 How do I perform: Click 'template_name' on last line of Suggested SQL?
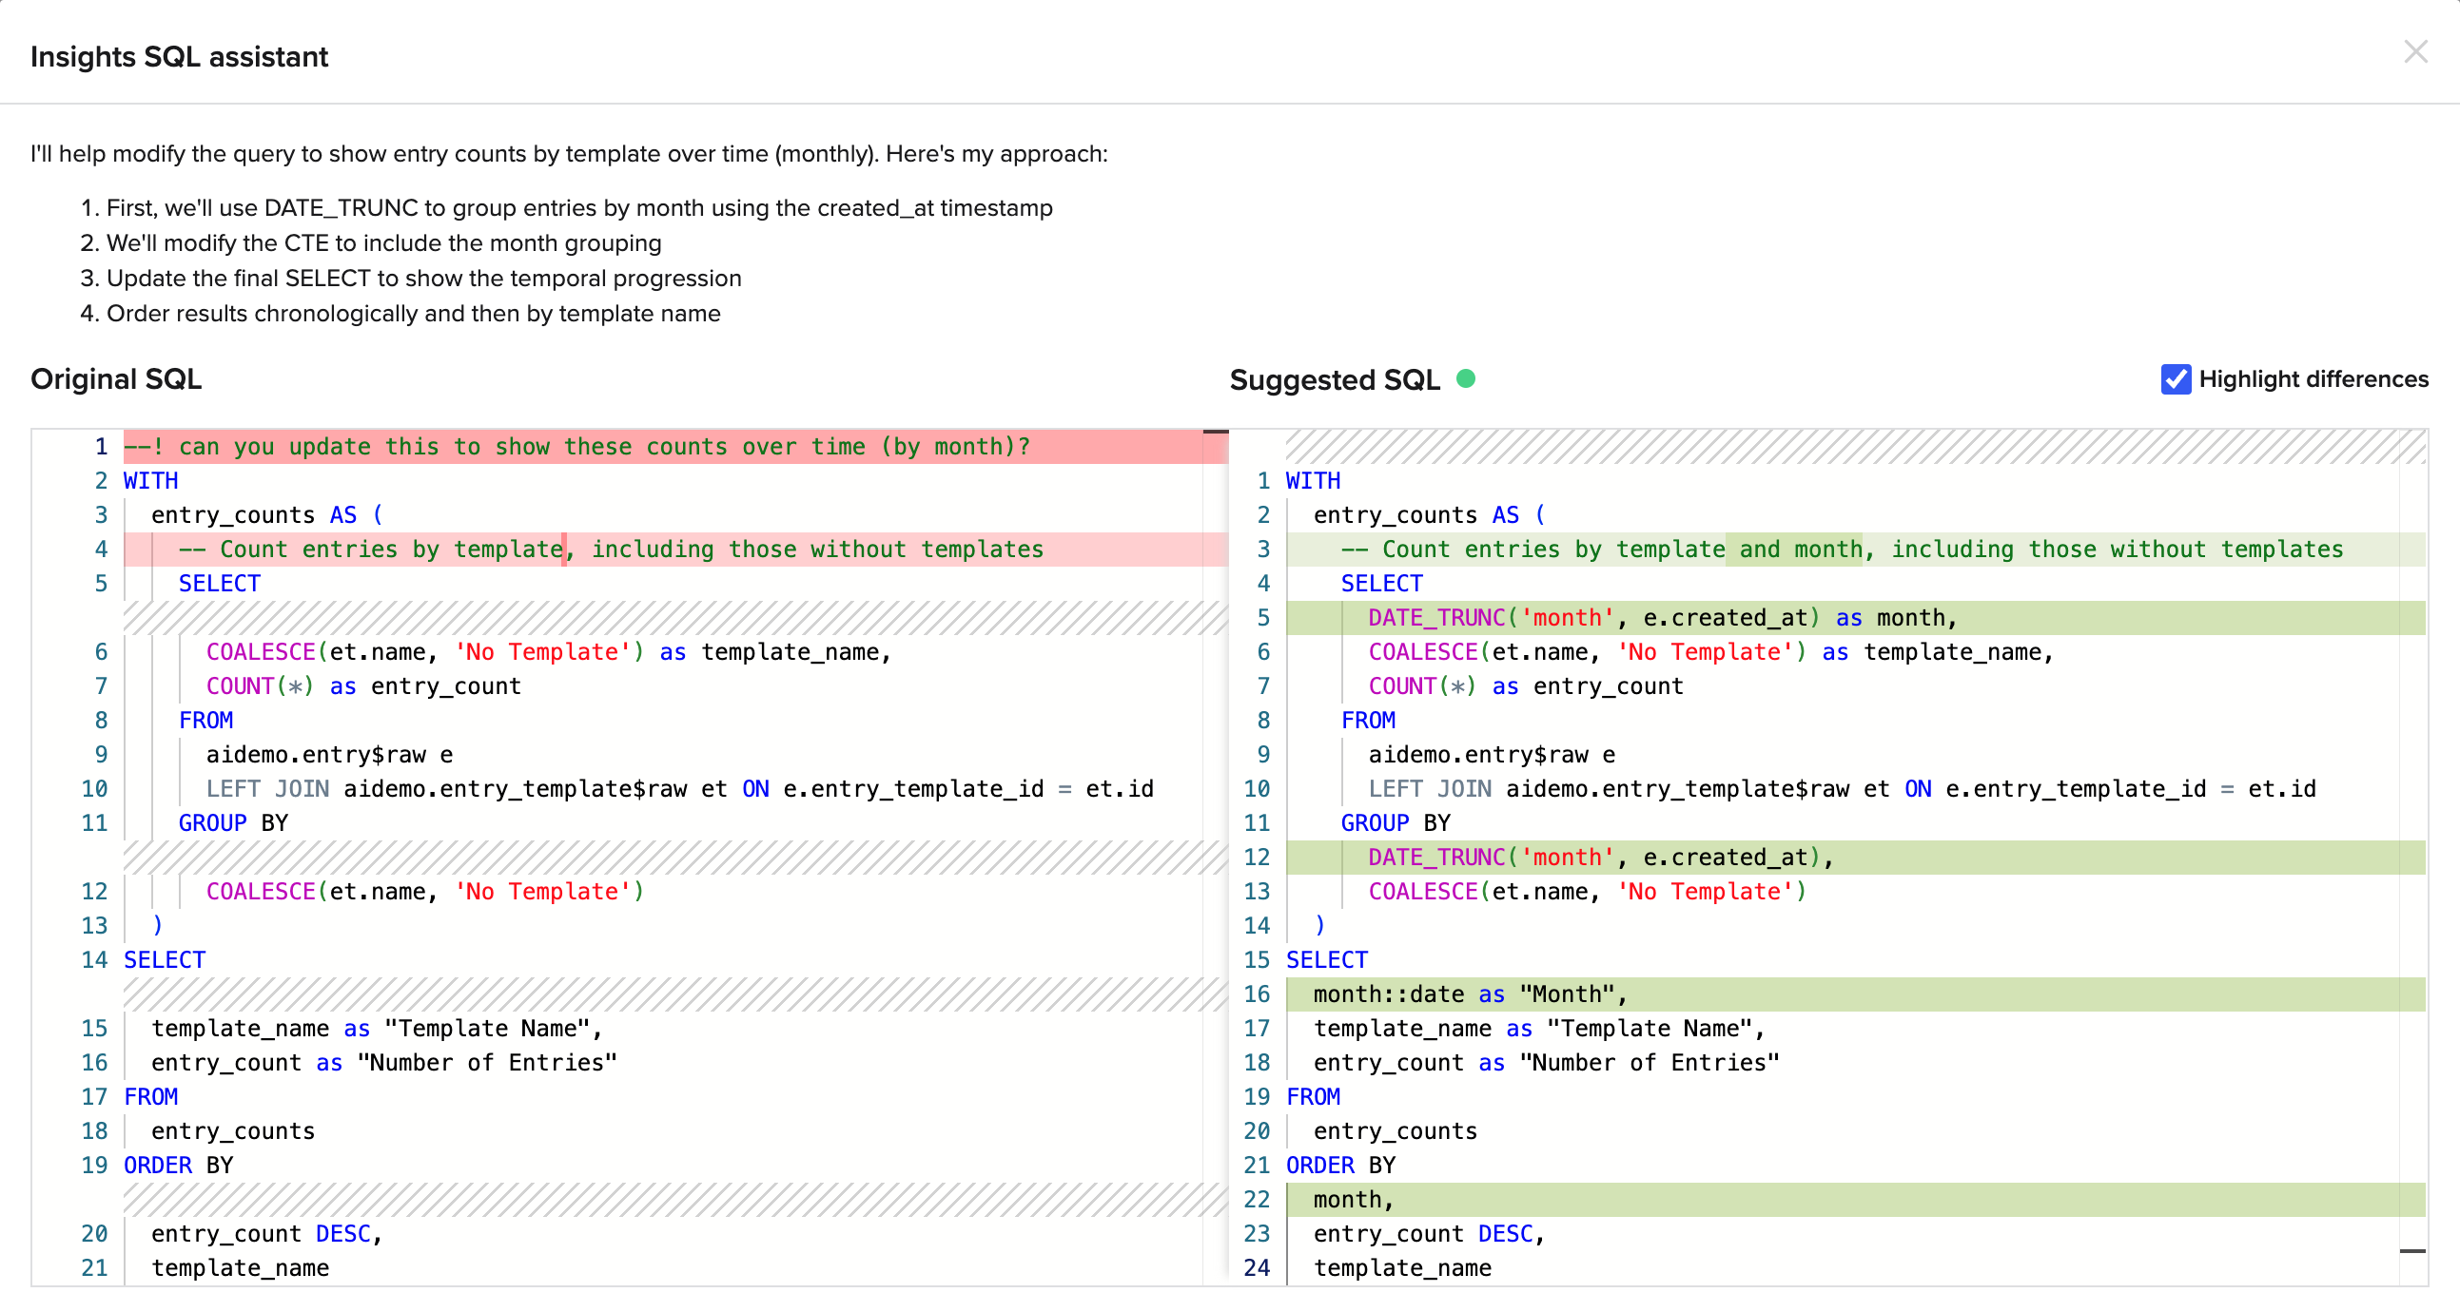(x=1401, y=1267)
